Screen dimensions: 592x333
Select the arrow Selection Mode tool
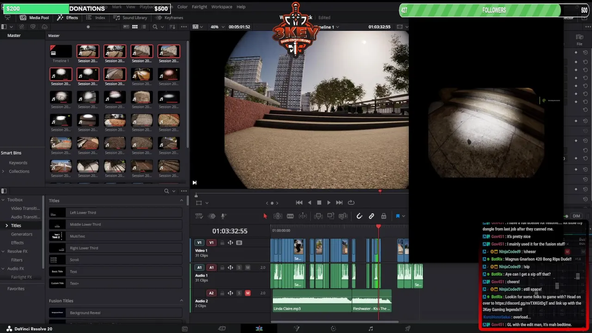tap(265, 216)
